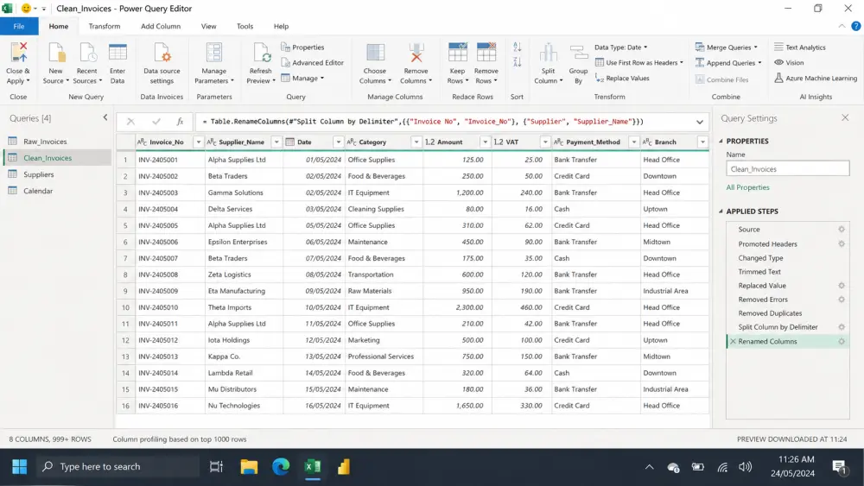The height and width of the screenshot is (486, 864).
Task: Click the Close & Apply icon
Action: pos(18,53)
